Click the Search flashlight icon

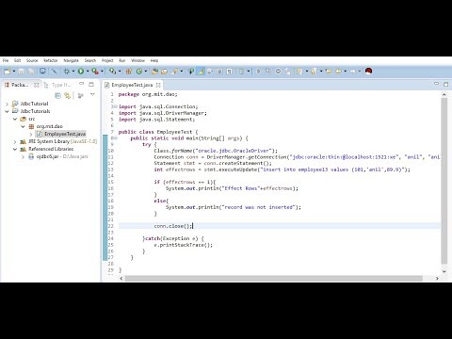175,72
